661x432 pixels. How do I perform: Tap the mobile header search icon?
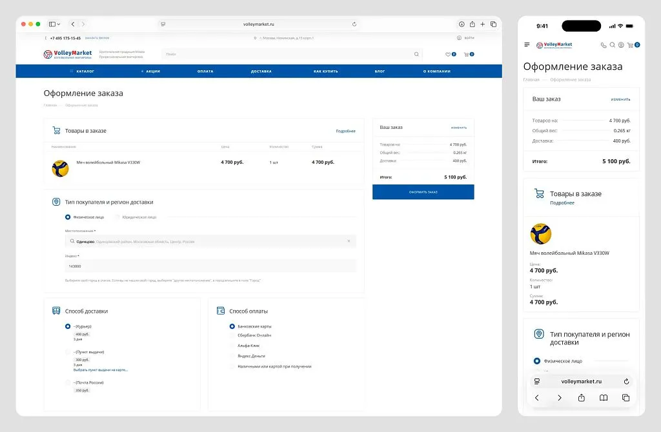612,45
